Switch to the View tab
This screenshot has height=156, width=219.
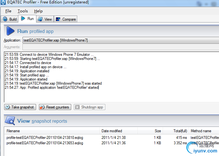tap(45, 19)
